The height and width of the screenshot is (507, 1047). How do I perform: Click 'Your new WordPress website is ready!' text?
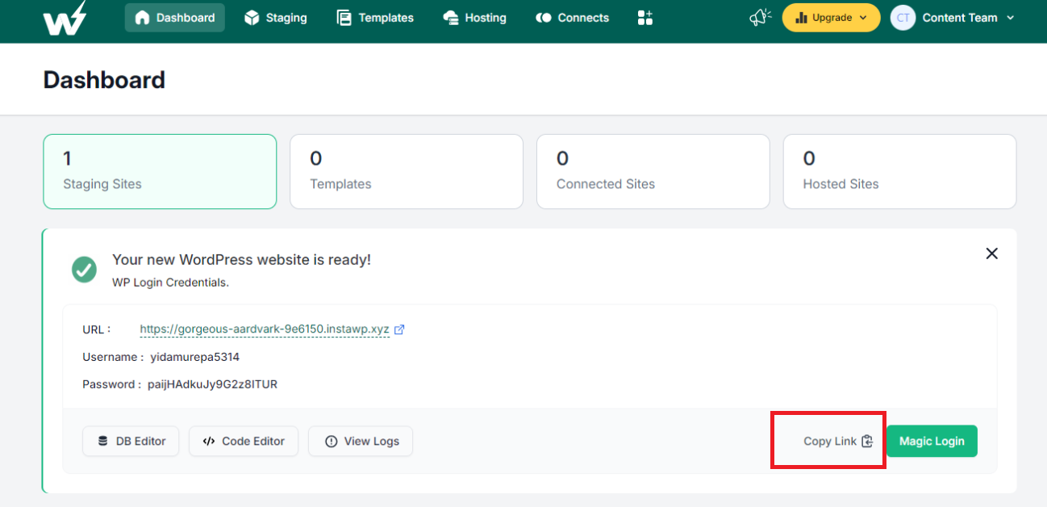(x=241, y=260)
